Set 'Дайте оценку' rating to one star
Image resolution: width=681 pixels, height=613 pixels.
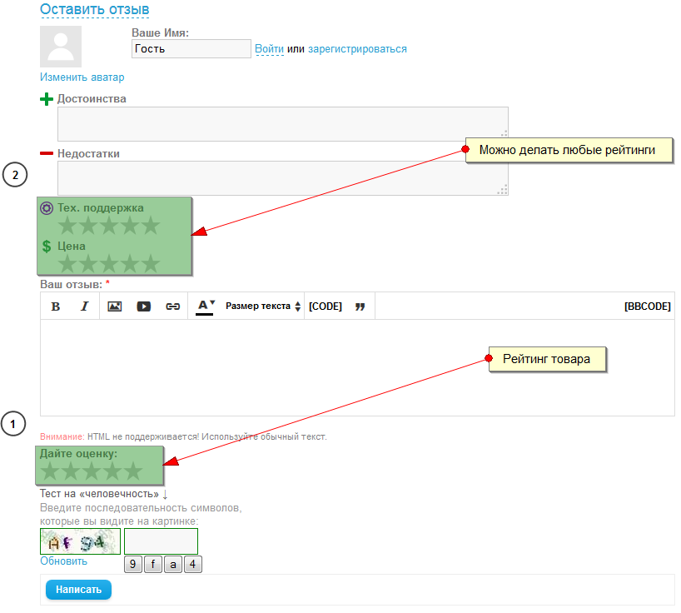[x=50, y=471]
